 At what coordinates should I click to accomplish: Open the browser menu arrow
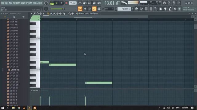(x=2, y=13)
